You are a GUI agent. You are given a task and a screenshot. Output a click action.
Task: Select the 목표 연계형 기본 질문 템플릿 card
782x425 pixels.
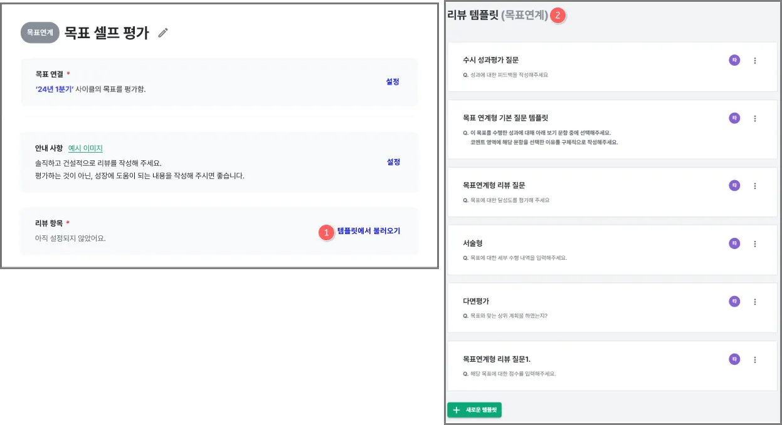(x=612, y=130)
